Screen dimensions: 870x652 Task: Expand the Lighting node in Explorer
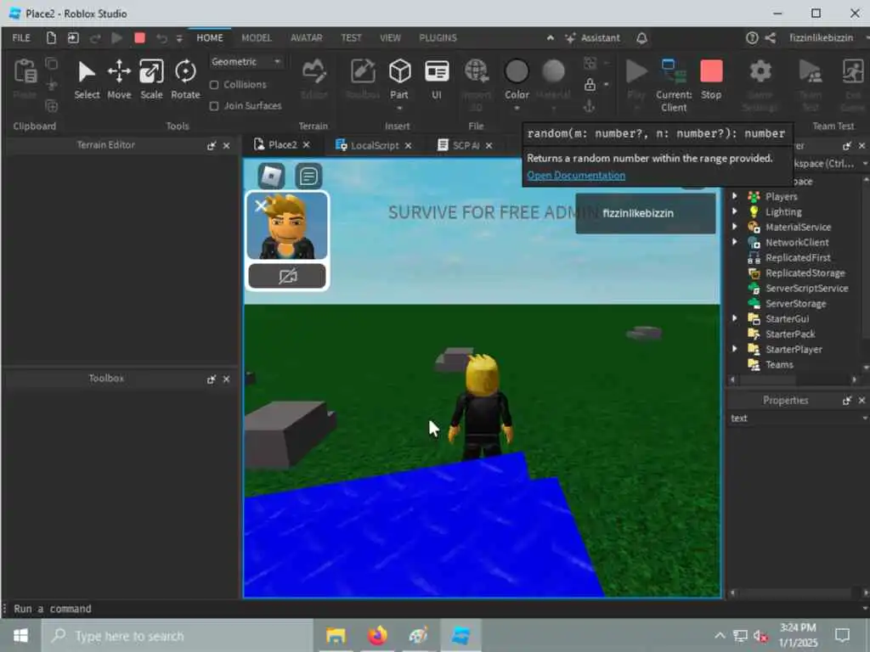pos(735,211)
